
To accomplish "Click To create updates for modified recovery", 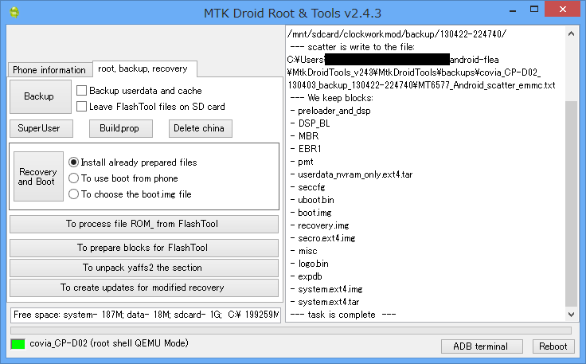I will (144, 288).
